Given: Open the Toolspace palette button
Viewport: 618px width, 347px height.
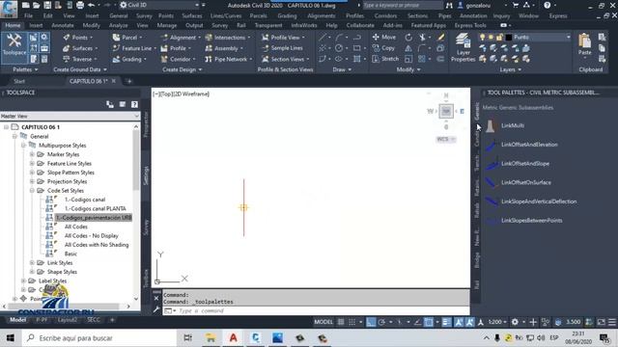Looking at the screenshot, I should (14, 47).
